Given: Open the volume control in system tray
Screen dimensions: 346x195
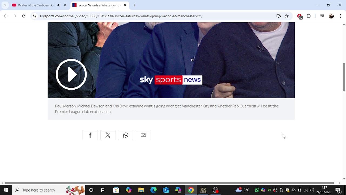Looking at the screenshot, I should tap(312, 190).
